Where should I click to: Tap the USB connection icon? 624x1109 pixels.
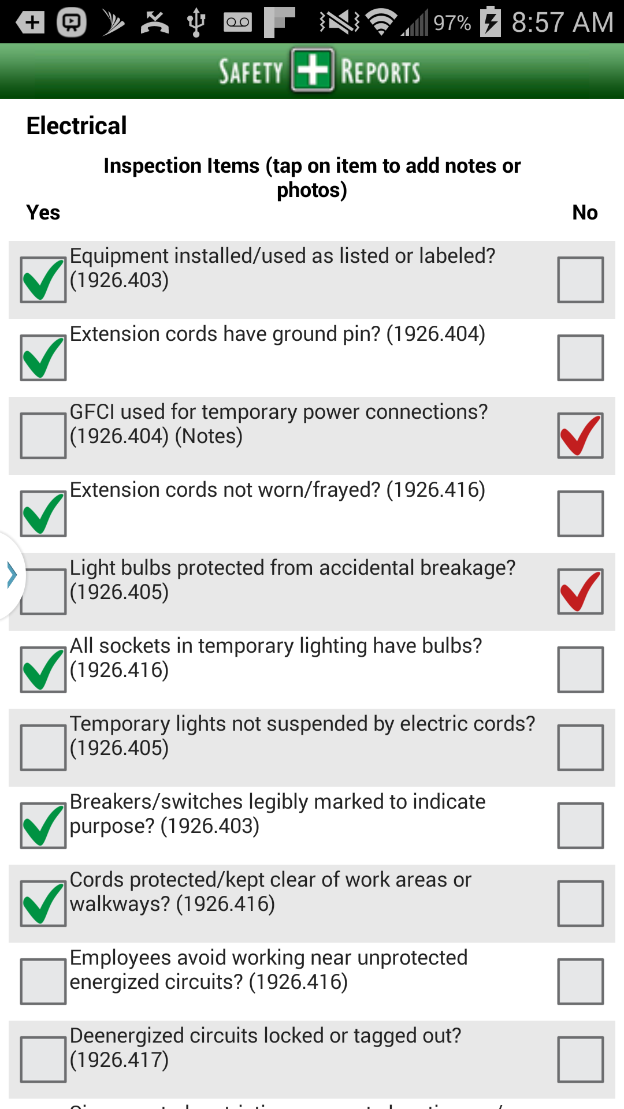point(196,21)
